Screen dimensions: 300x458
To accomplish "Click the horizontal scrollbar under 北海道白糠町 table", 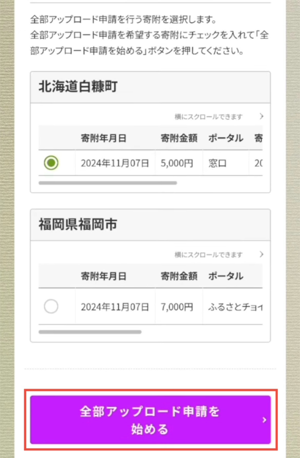I will click(x=108, y=183).
